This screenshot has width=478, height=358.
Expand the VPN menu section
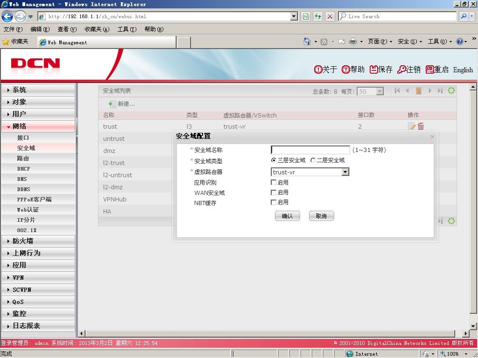[38, 278]
